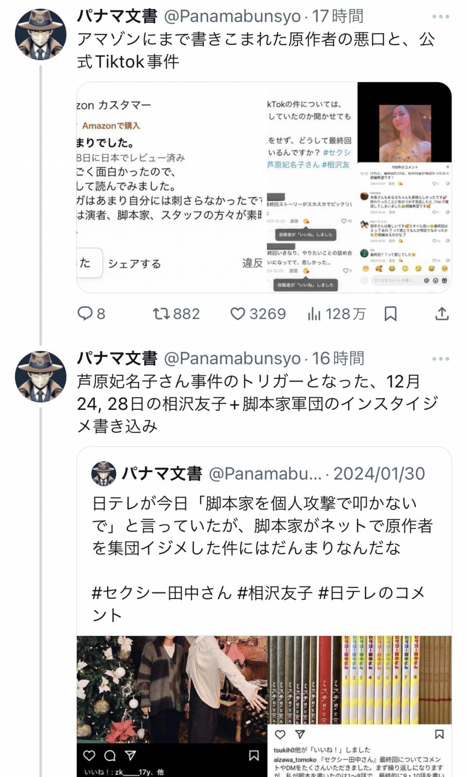The width and height of the screenshot is (467, 777).
Task: Bookmark the first tweet about Tiktok事件
Action: pyautogui.click(x=390, y=314)
